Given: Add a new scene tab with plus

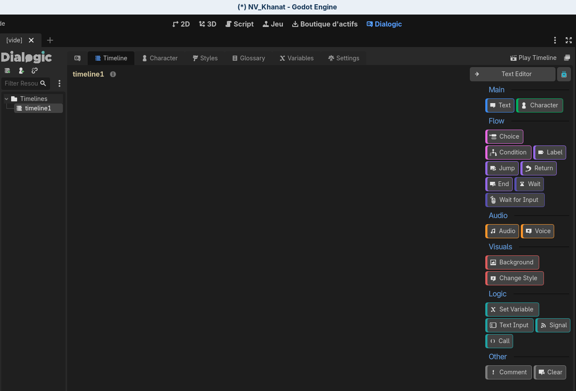Looking at the screenshot, I should (x=50, y=40).
